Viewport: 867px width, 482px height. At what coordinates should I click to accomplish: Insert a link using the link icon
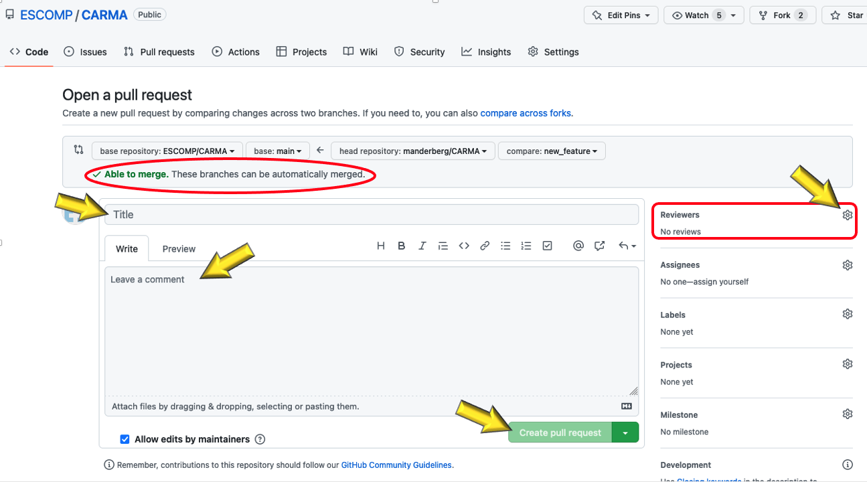click(485, 246)
